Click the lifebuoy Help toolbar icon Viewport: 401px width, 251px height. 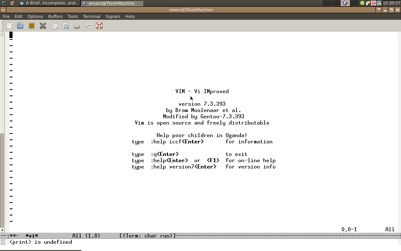[99, 26]
